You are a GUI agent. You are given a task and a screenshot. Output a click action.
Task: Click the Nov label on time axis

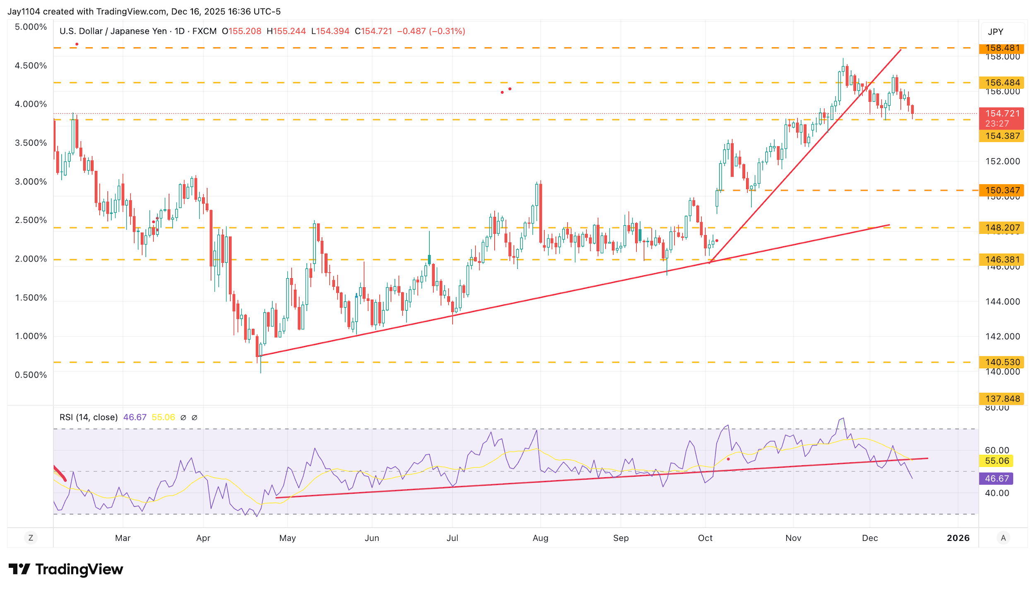pos(793,538)
